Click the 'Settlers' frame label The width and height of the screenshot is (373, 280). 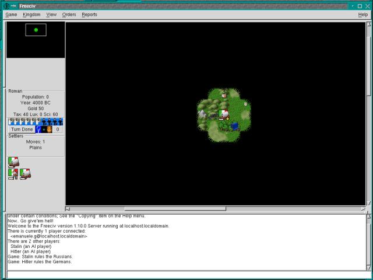pyautogui.click(x=16, y=136)
